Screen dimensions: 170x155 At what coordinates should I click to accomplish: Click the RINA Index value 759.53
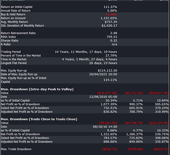click(x=112, y=37)
